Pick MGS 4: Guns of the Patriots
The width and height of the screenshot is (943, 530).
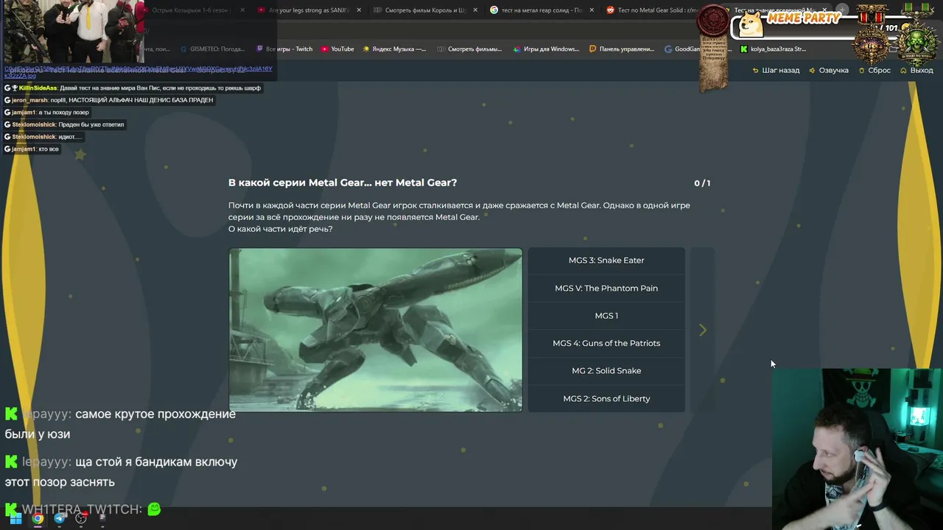tap(606, 343)
